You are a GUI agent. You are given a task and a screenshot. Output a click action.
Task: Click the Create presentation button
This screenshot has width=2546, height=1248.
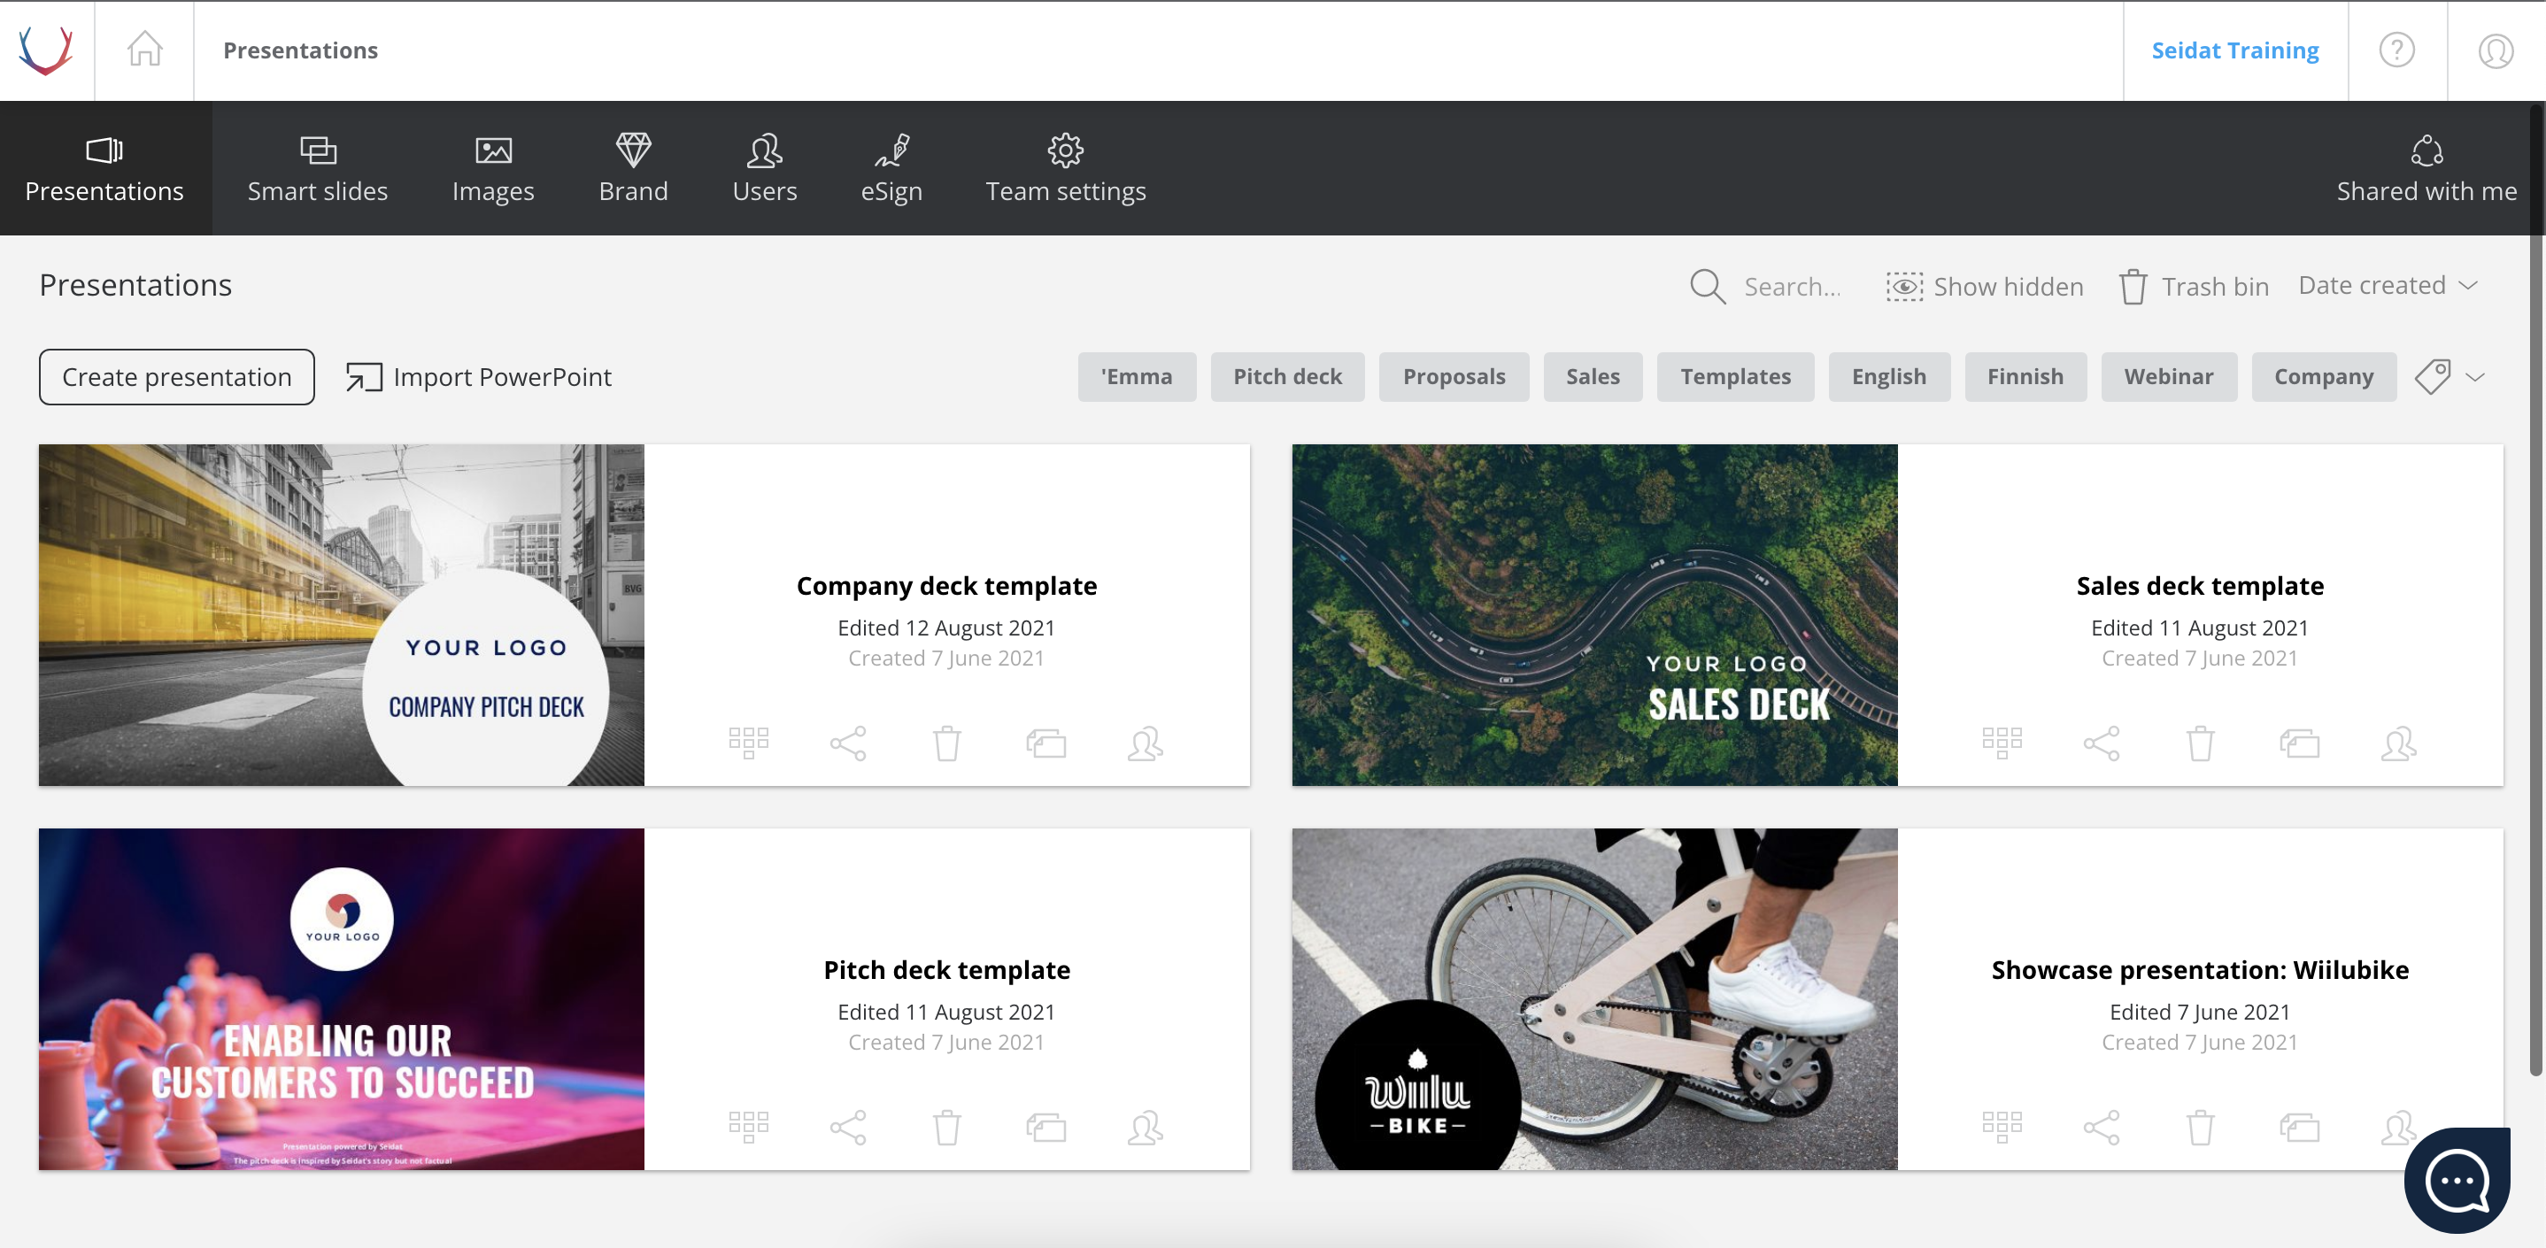pos(177,376)
